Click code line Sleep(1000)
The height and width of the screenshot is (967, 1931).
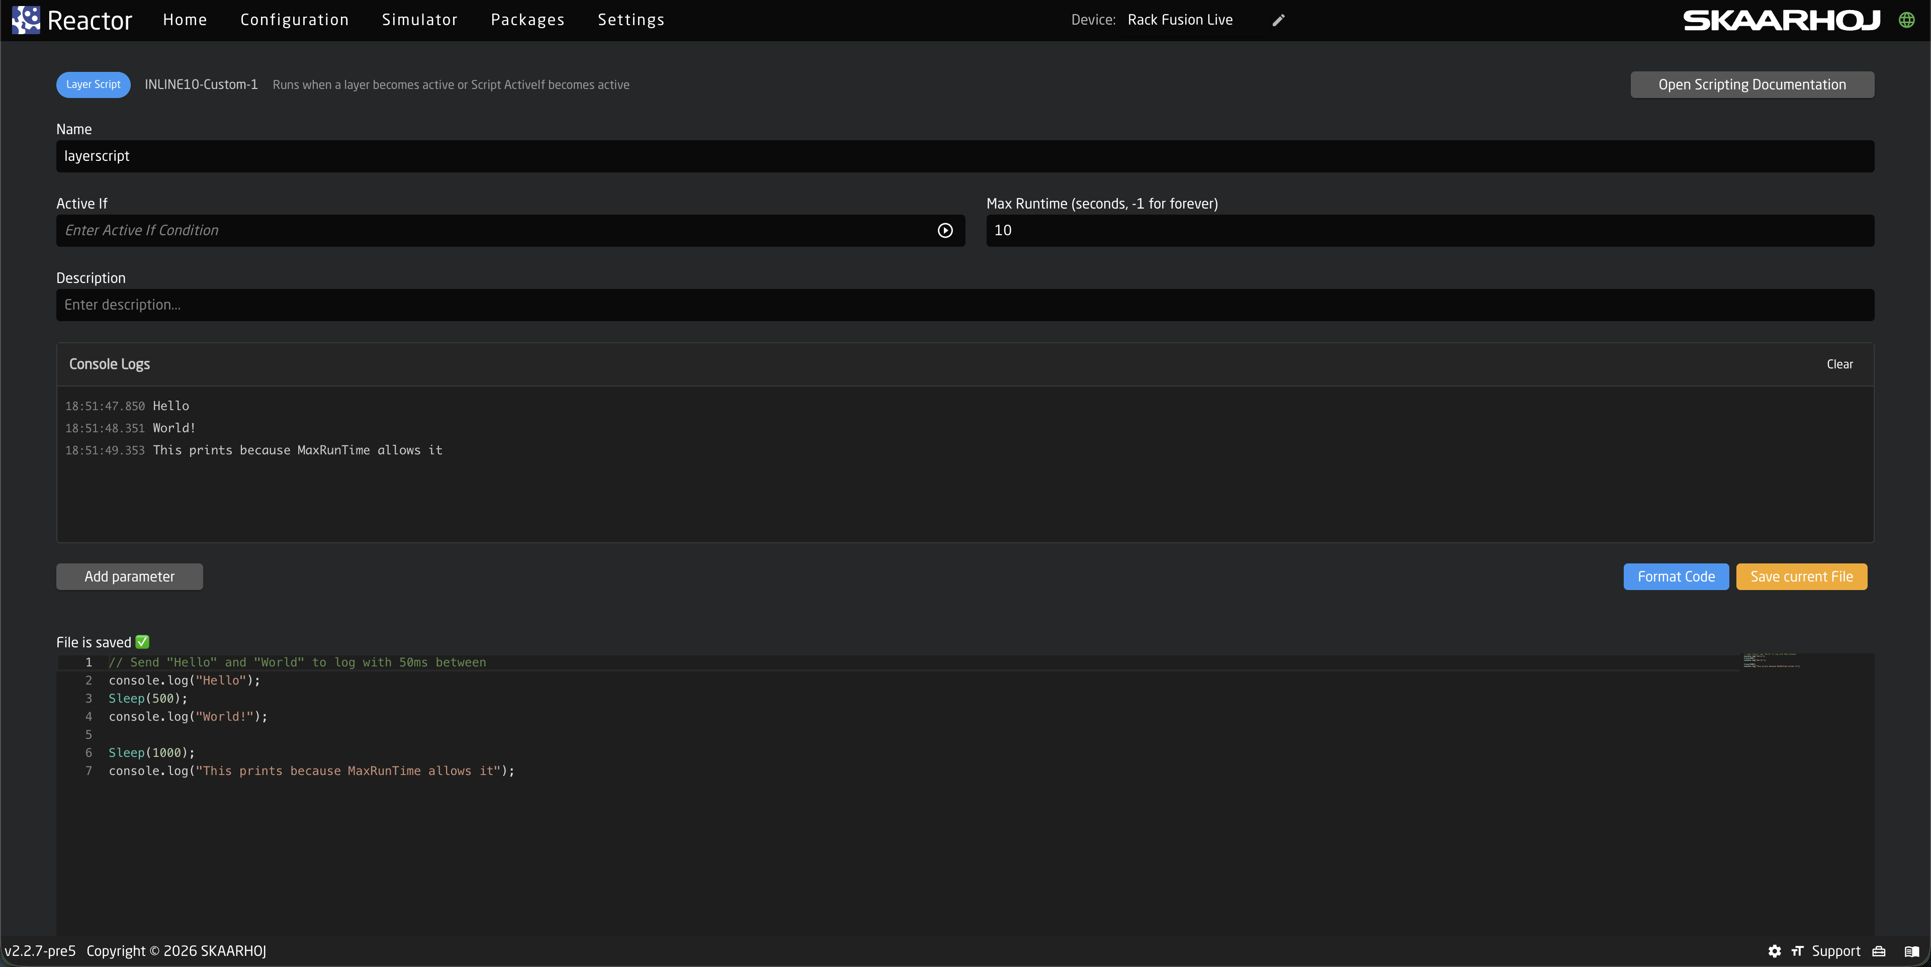tap(151, 753)
